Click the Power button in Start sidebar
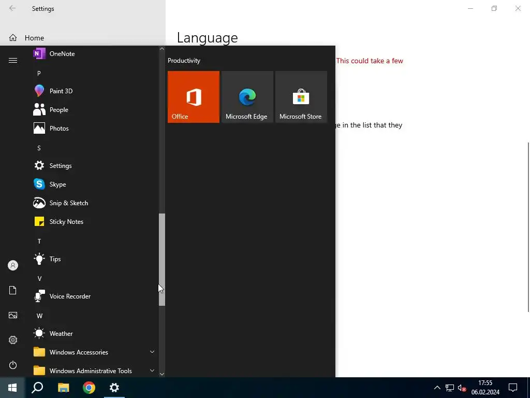The image size is (530, 398). coord(13,365)
